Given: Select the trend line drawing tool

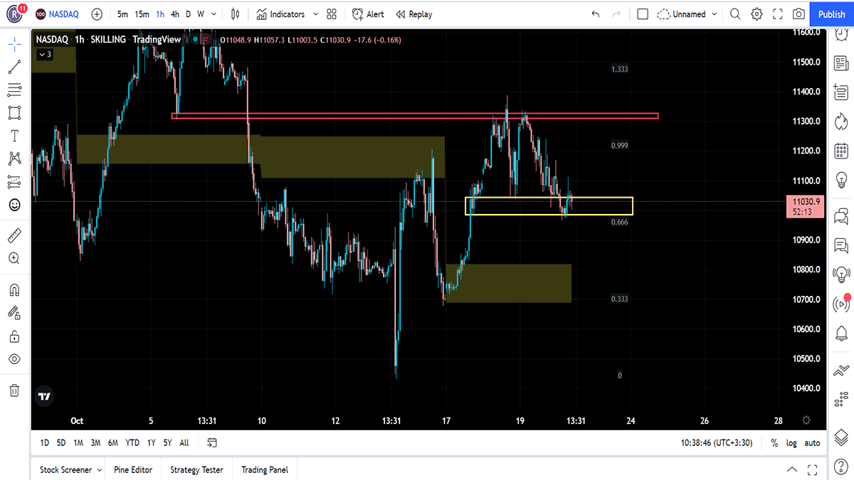Looking at the screenshot, I should tap(14, 67).
